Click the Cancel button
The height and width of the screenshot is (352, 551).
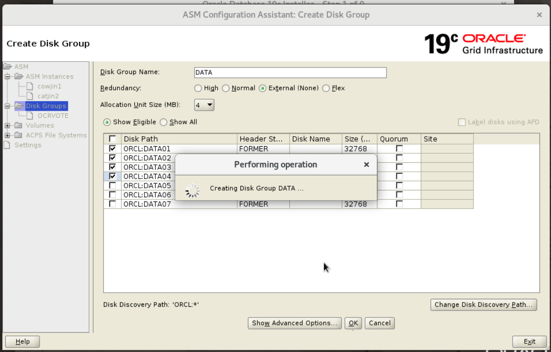pos(380,323)
